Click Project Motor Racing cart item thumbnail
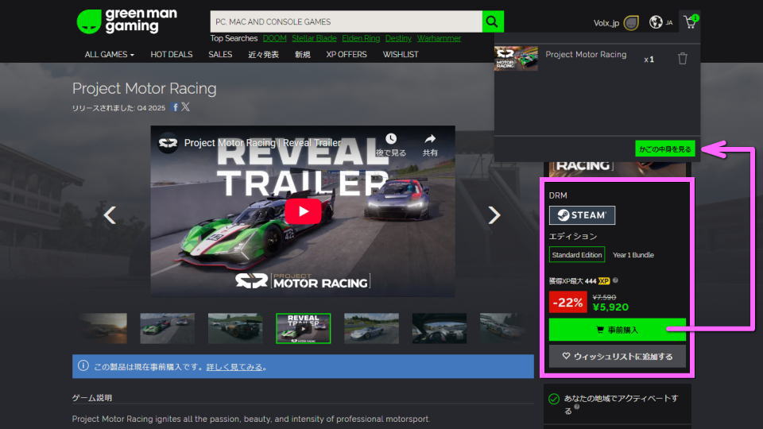 tap(516, 58)
